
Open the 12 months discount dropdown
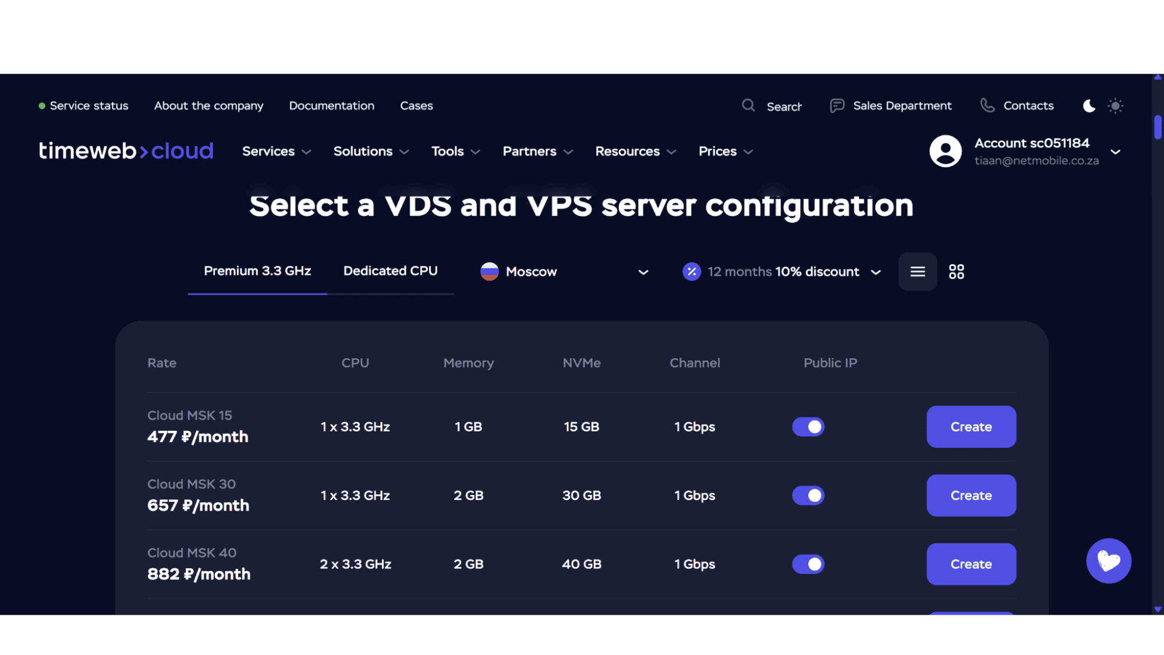tap(781, 272)
